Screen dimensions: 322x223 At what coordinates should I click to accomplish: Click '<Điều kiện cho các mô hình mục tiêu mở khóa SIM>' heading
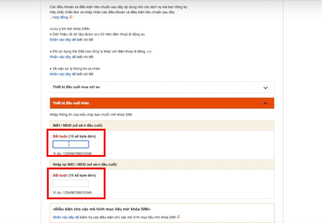pos(102,209)
